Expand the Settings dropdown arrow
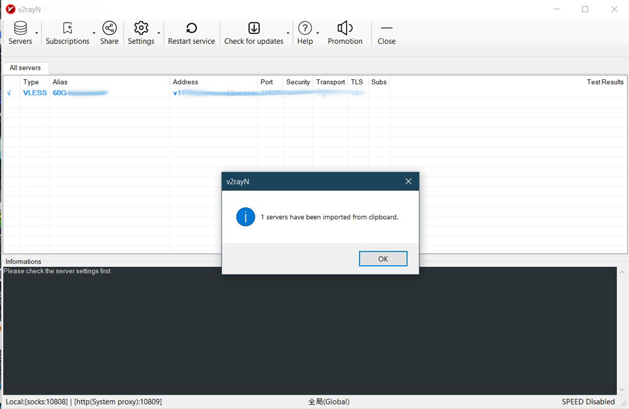 (x=159, y=33)
